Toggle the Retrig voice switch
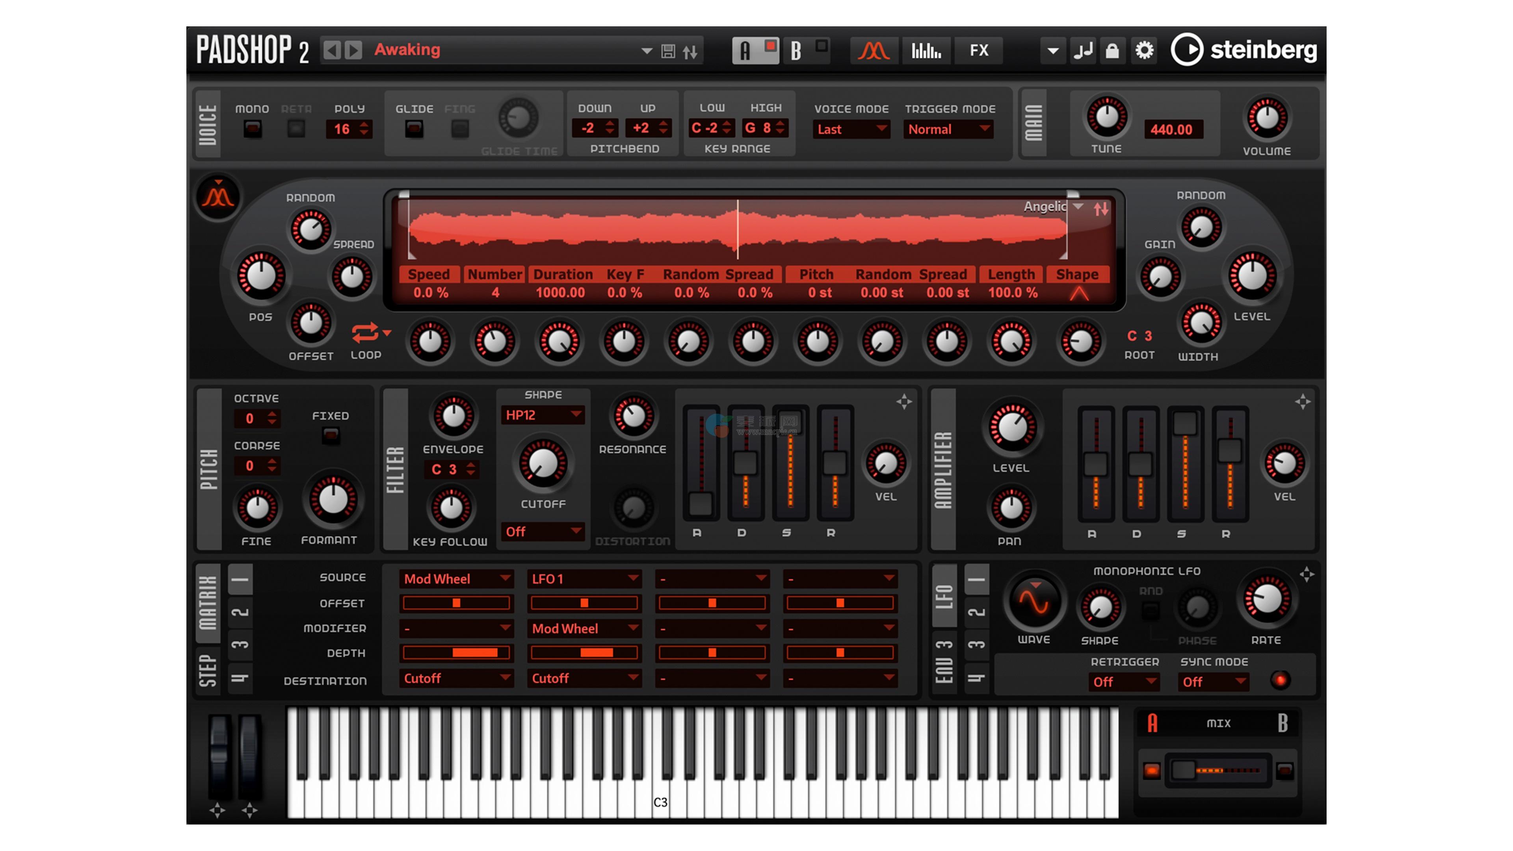 [296, 128]
